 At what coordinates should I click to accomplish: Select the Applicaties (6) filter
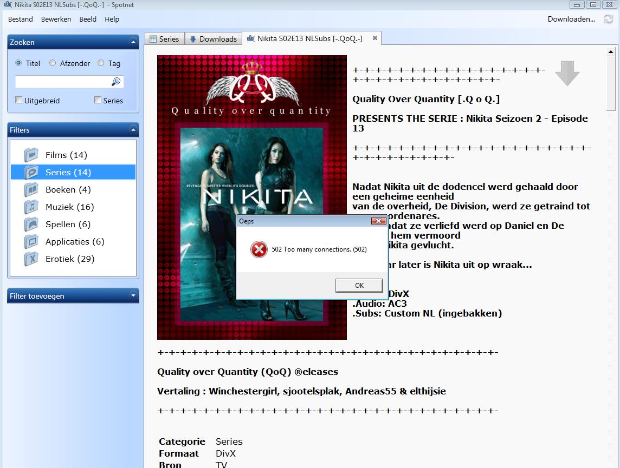coord(73,241)
